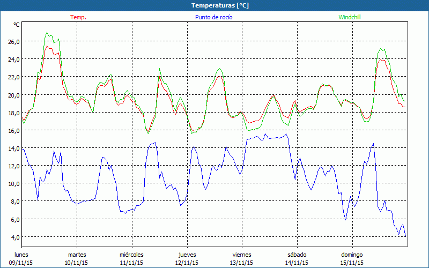The image size is (429, 268).
Task: Click the 09/11/15 date label
Action: (21, 263)
